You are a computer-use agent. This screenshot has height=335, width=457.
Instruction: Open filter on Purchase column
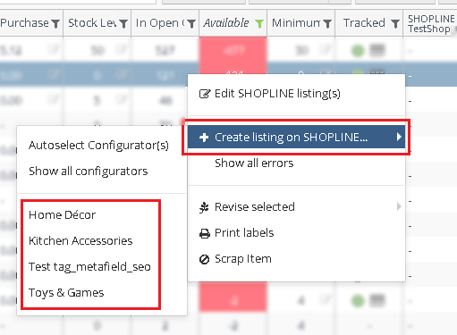click(55, 23)
